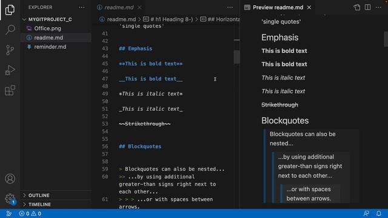Click Blockquotes heading in preview
The image size is (388, 218).
(x=285, y=121)
